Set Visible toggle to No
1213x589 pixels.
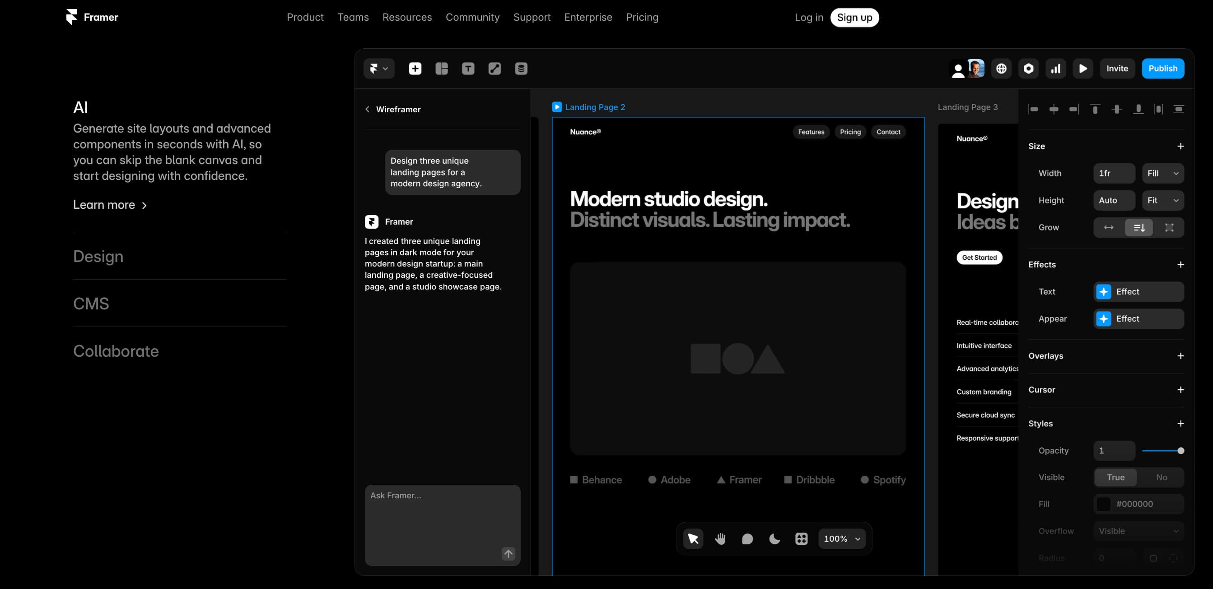1161,477
